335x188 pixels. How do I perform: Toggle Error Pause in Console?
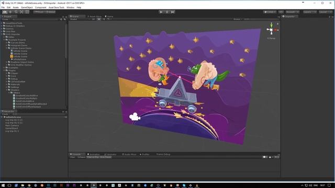pyautogui.click(x=106, y=157)
